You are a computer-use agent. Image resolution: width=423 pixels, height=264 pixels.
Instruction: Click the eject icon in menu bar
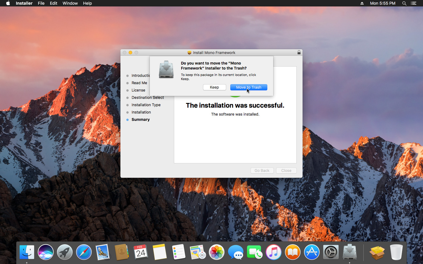point(362,3)
